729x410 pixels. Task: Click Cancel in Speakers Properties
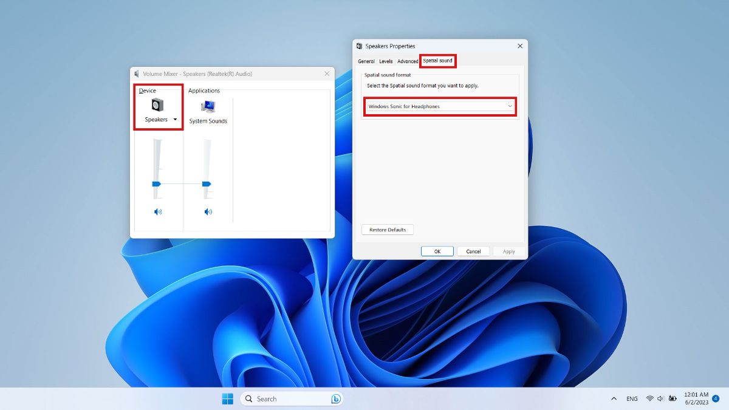(473, 251)
